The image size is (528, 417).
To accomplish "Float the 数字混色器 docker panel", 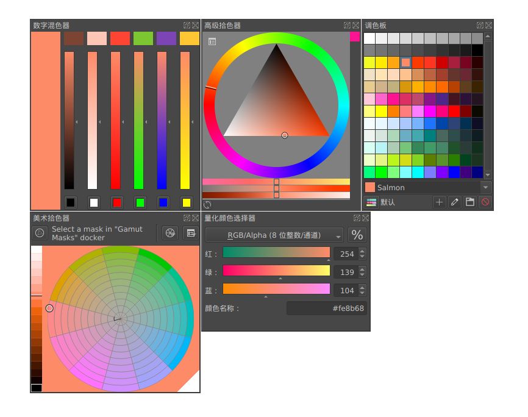I will (x=187, y=26).
